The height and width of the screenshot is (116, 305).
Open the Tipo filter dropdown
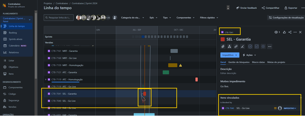[x=167, y=17]
